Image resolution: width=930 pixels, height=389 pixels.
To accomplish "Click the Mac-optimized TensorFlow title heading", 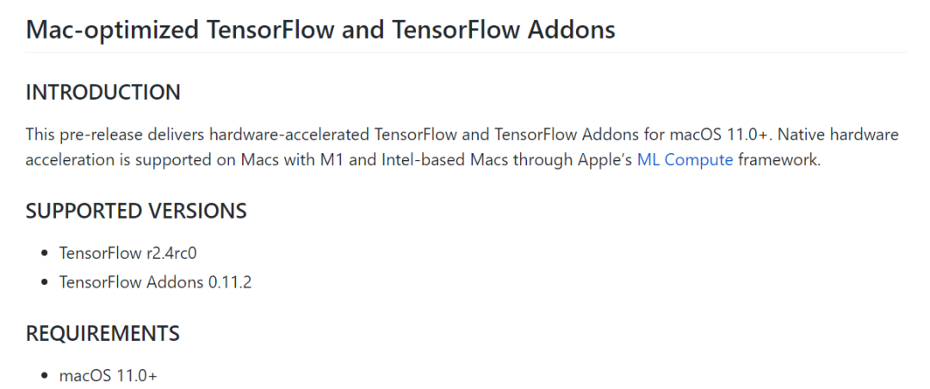I will (320, 29).
